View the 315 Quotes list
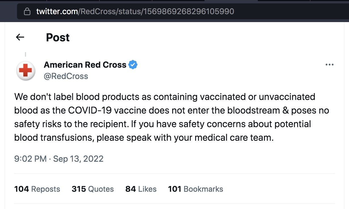This screenshot has width=349, height=209. (x=93, y=189)
